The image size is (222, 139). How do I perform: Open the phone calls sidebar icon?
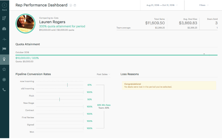4,90
